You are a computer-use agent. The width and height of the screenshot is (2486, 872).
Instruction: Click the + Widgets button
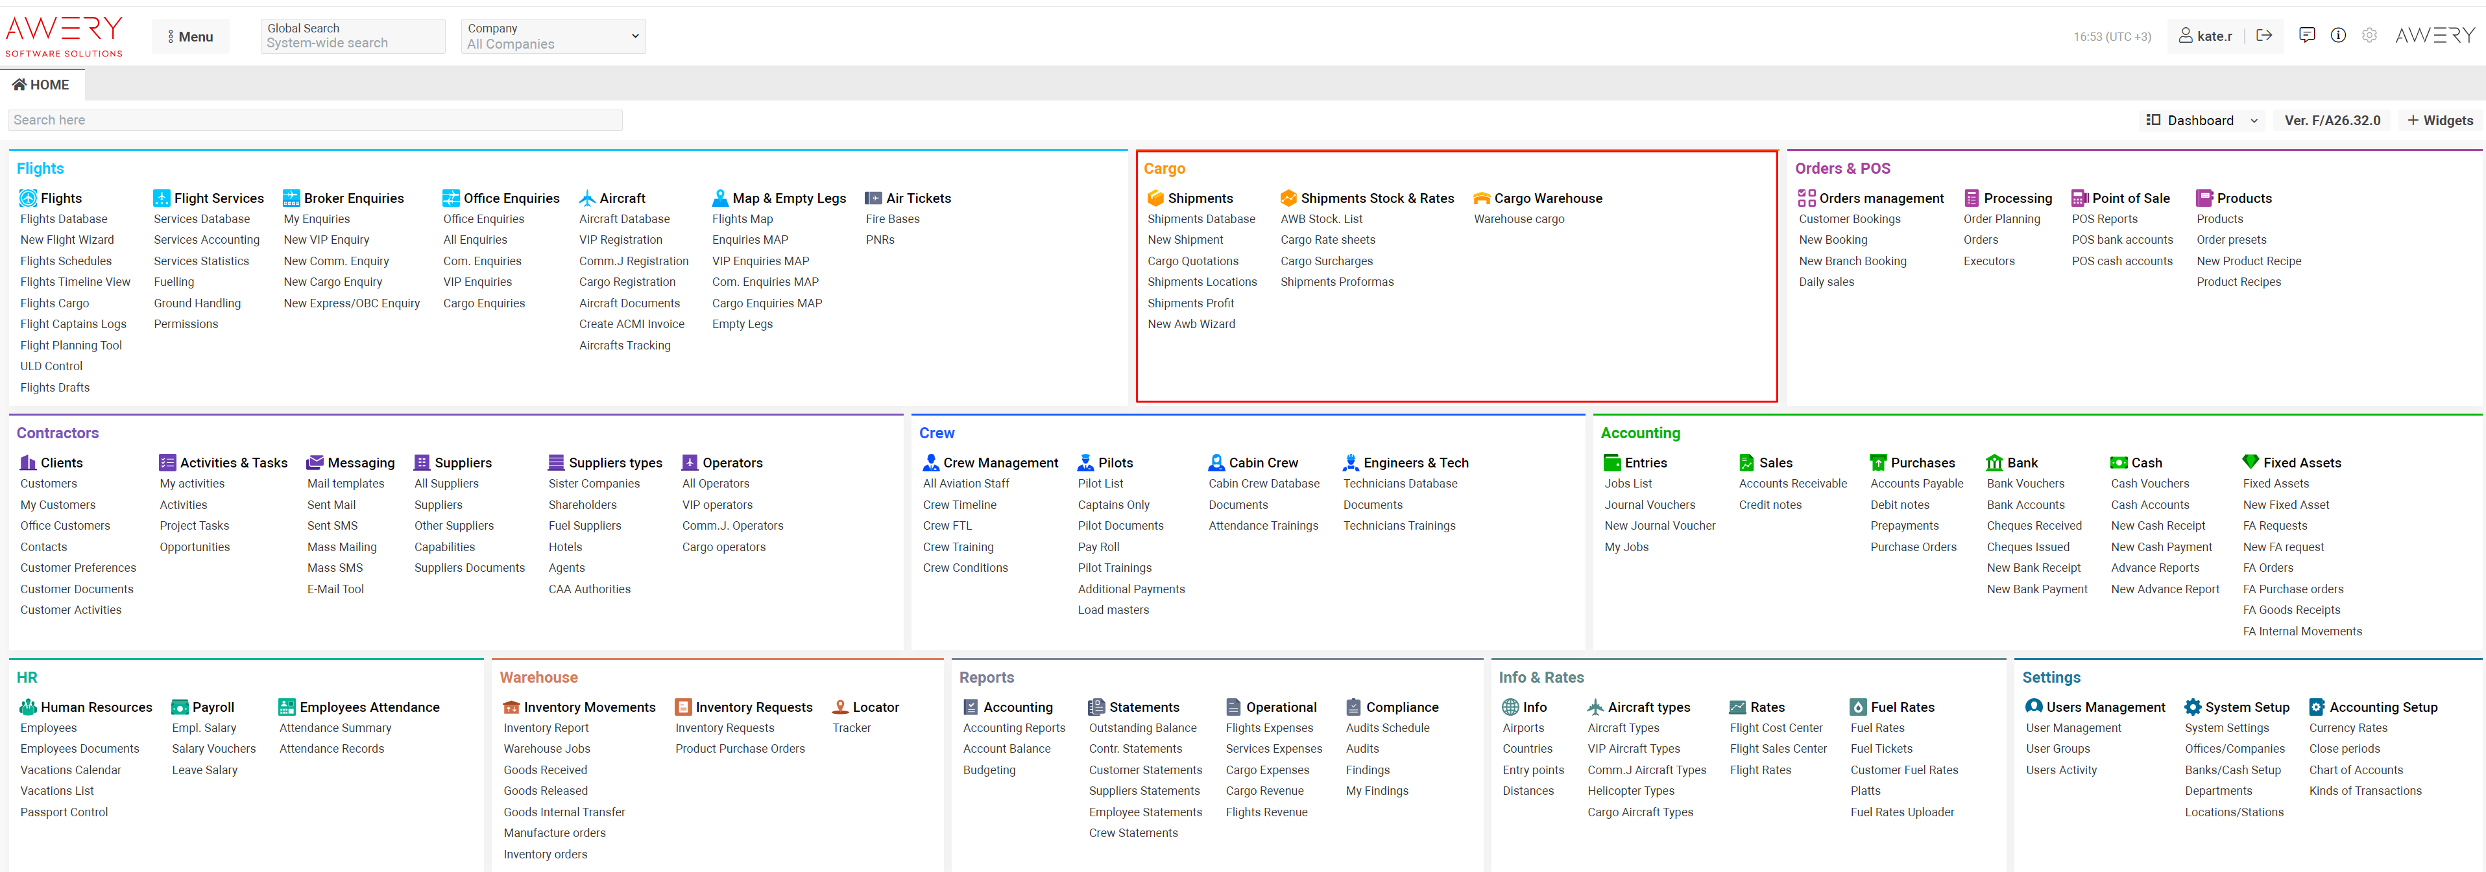click(2440, 121)
